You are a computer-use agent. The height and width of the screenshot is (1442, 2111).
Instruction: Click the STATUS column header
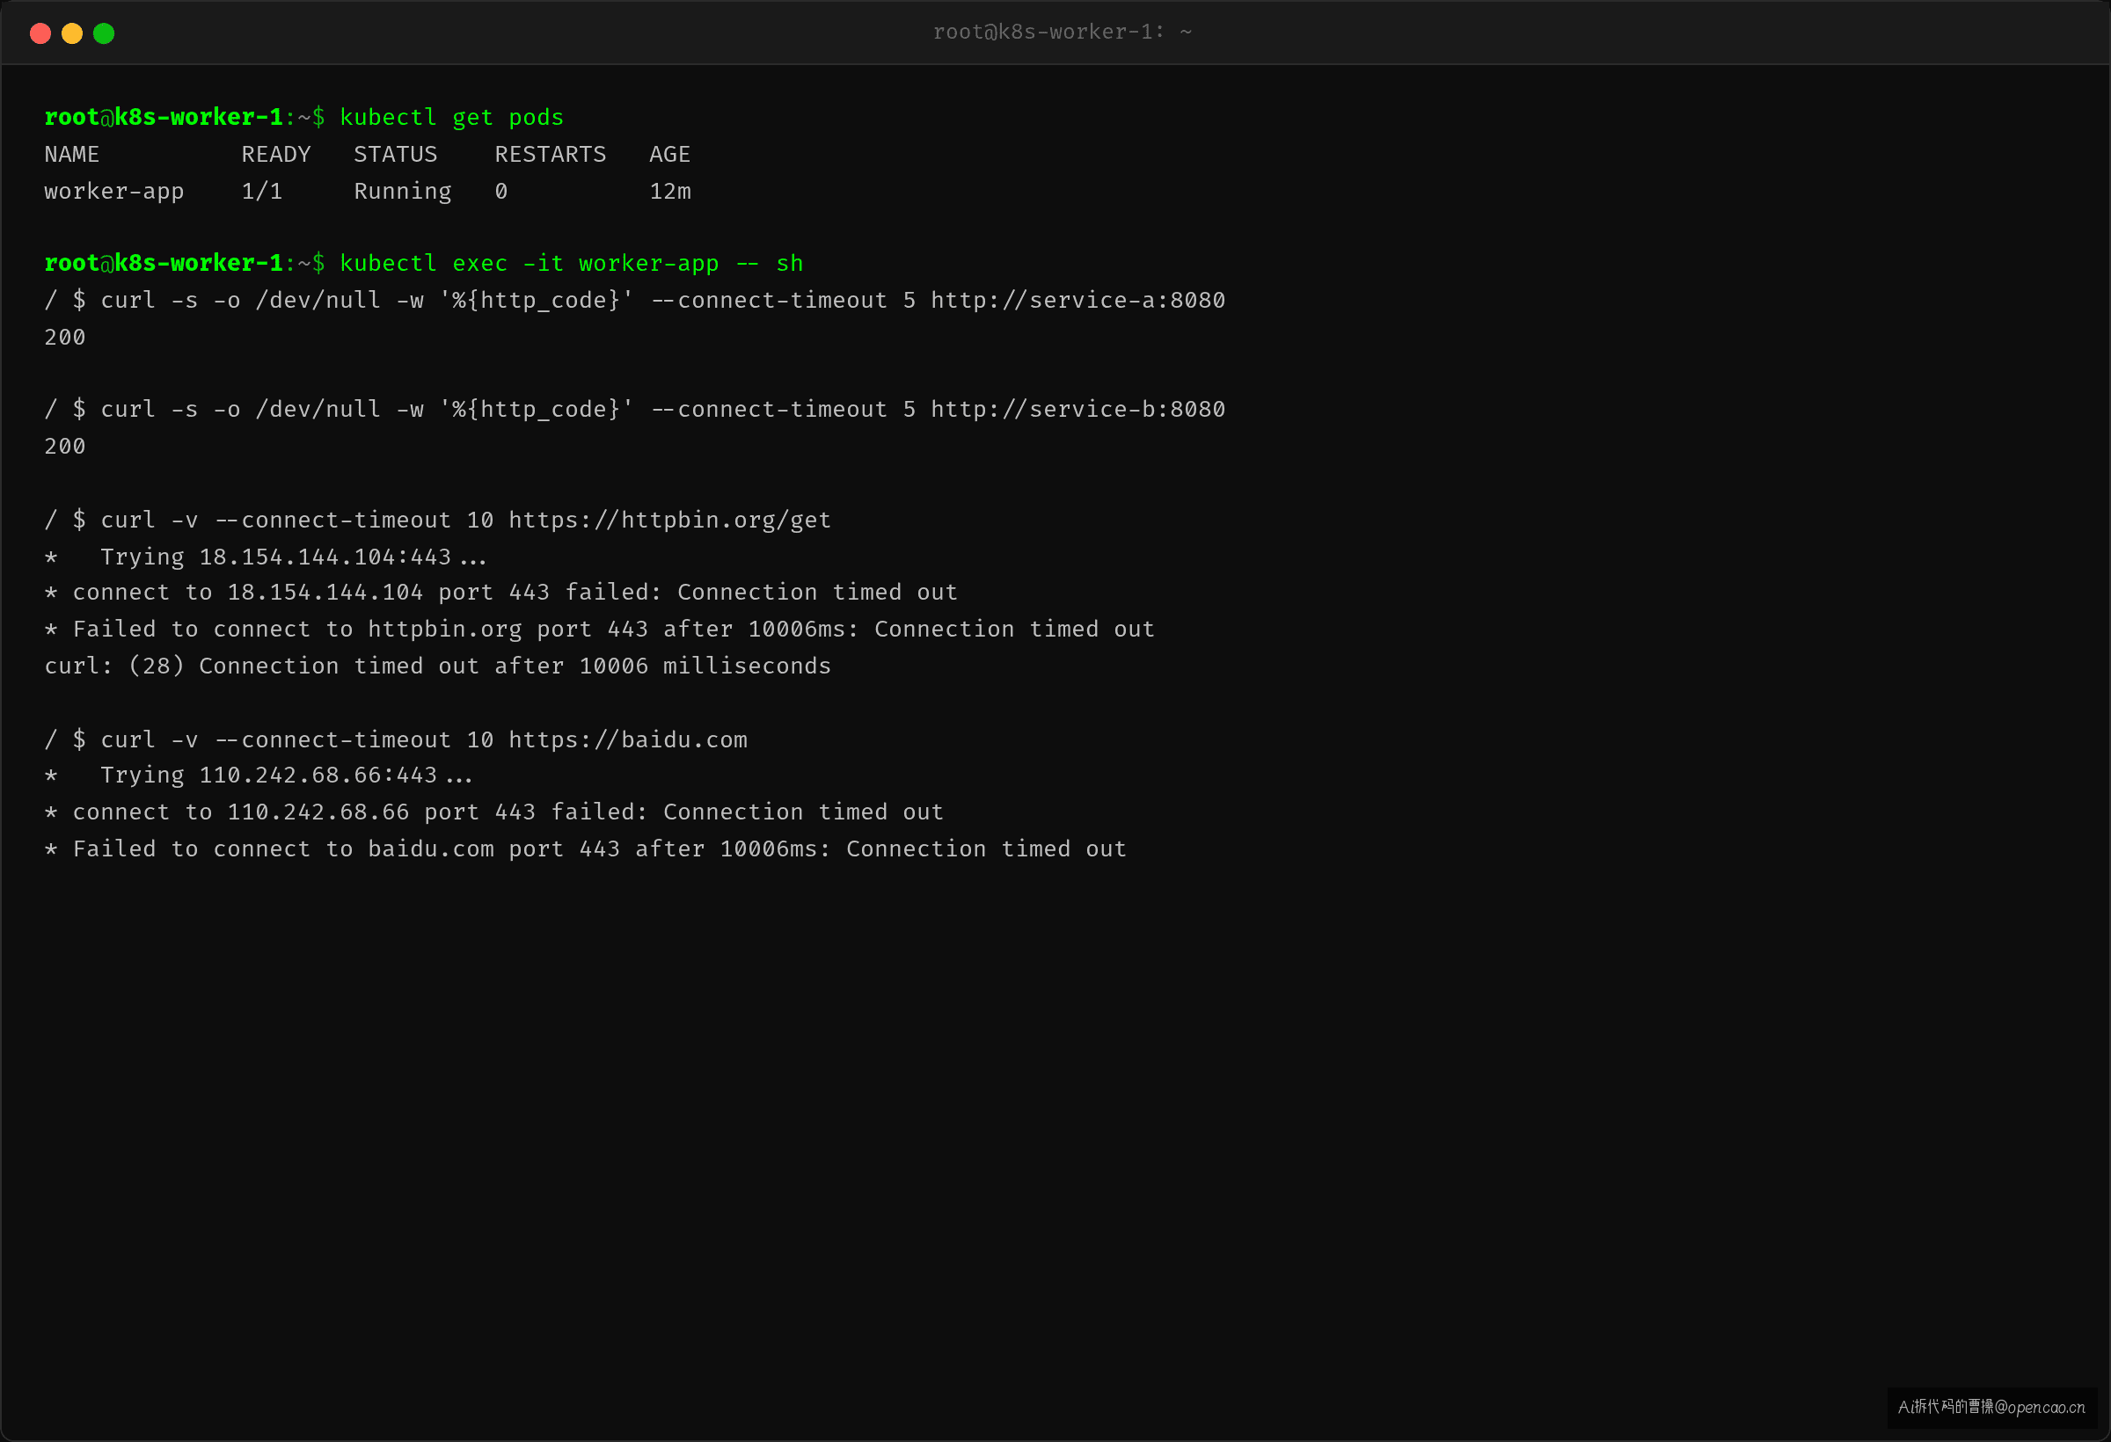coord(395,155)
